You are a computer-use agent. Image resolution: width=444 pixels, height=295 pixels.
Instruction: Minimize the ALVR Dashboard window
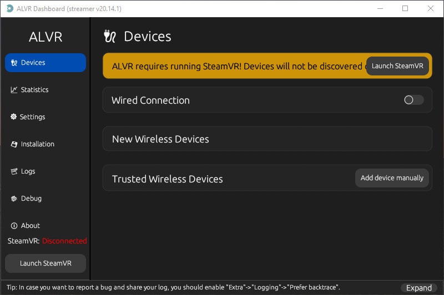coord(380,8)
